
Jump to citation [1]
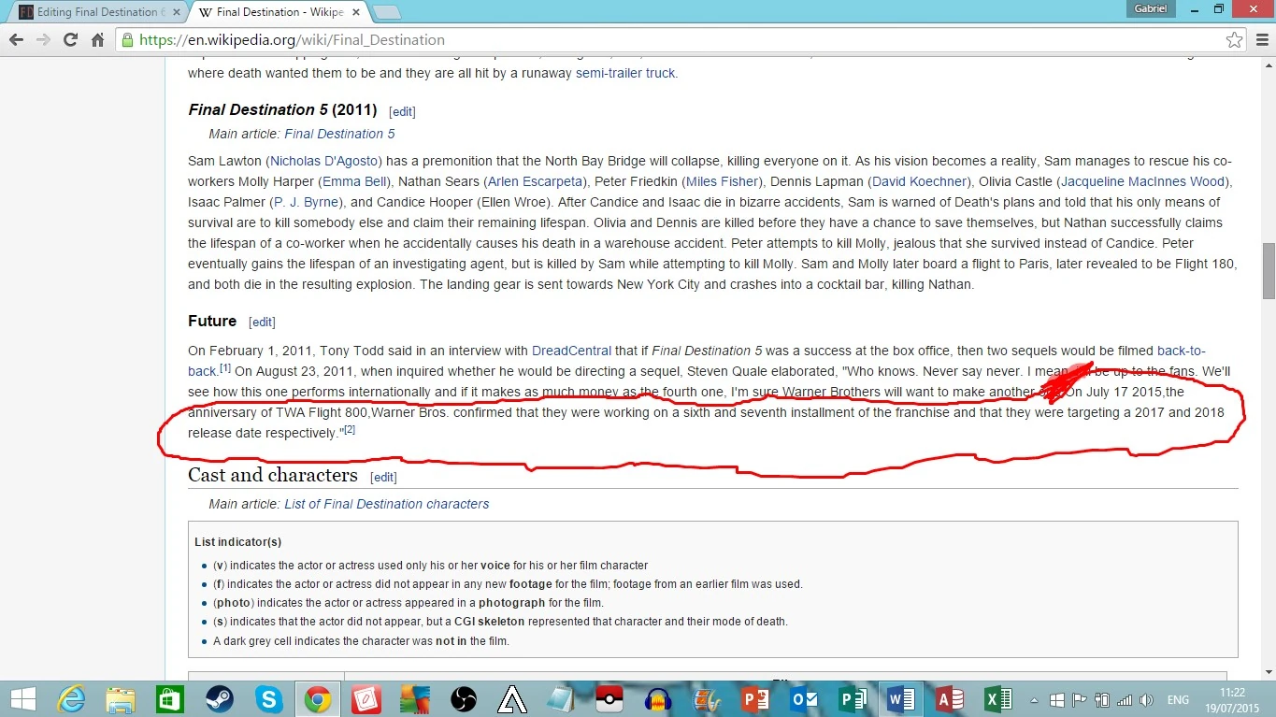(225, 368)
